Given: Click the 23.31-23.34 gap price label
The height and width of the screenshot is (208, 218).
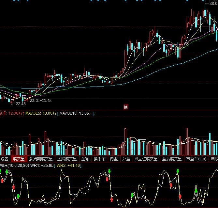Looking at the screenshot, I should 41,101.
